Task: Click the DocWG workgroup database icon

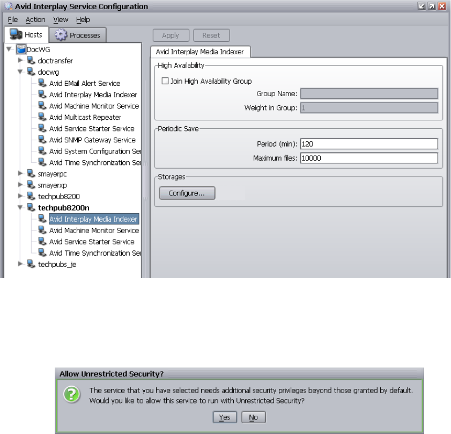Action: click(21, 49)
